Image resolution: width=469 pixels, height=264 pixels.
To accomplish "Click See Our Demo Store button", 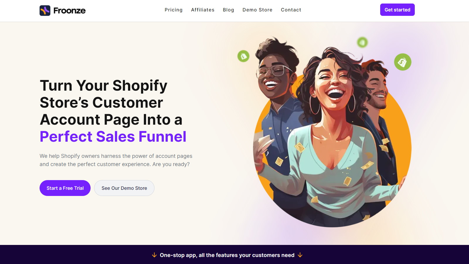I will click(124, 188).
